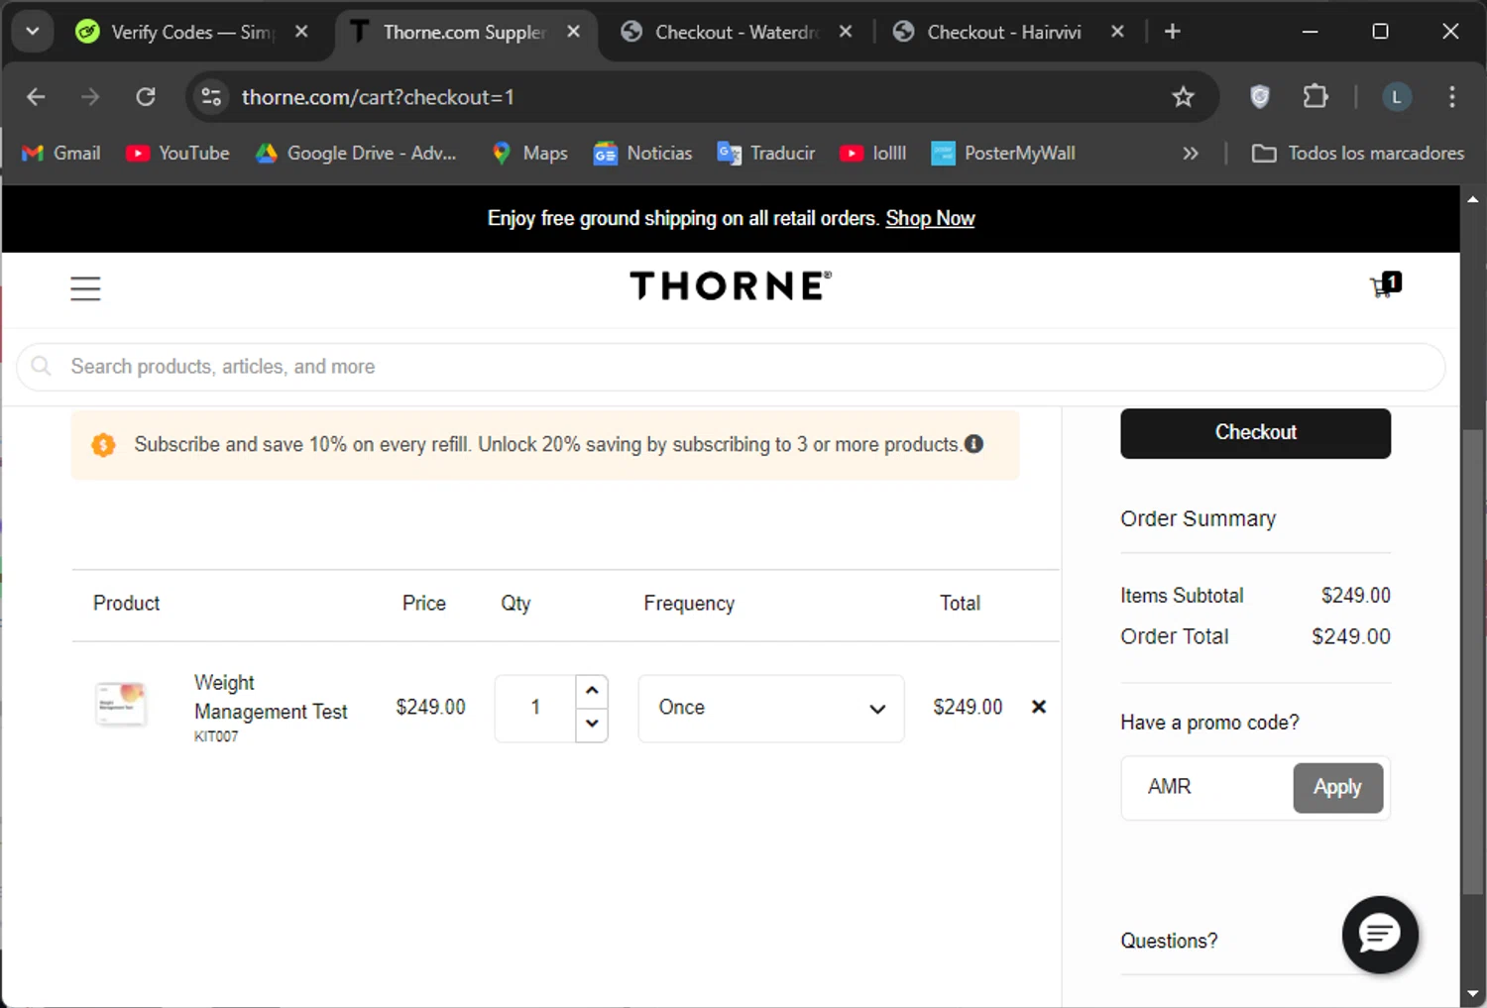Viewport: 1487px width, 1008px height.
Task: Open the shopping cart icon
Action: (1385, 285)
